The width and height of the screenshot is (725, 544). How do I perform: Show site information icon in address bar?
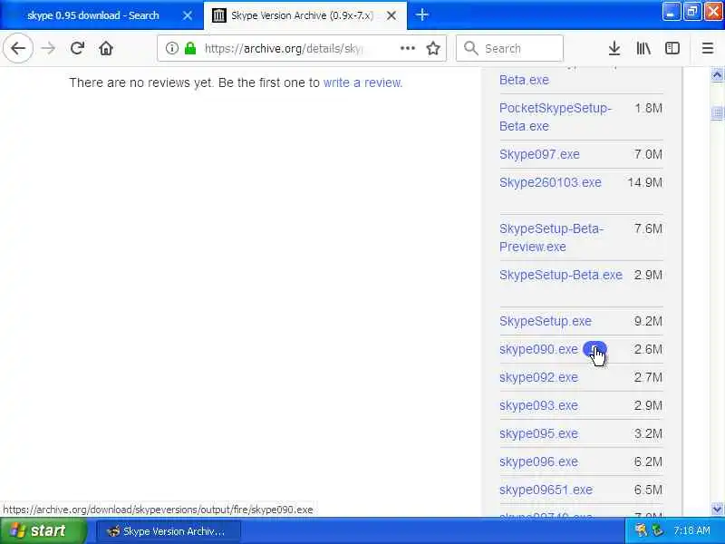(171, 48)
